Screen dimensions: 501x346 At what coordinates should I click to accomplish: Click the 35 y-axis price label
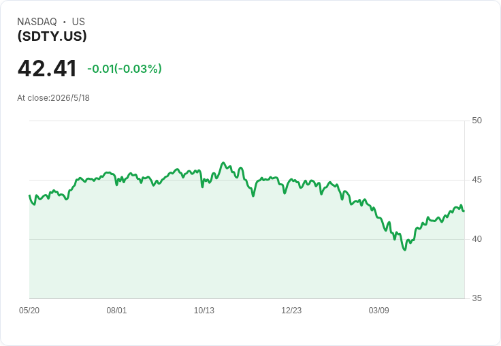(476, 298)
